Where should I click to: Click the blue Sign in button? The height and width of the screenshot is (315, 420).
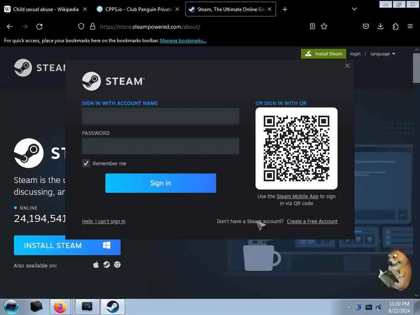click(161, 183)
